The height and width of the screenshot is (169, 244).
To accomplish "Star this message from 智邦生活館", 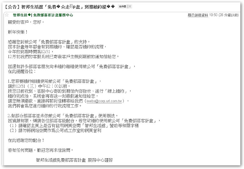I will point(7,15).
